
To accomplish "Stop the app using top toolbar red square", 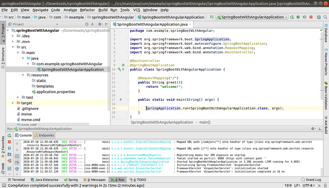I will 311,17.
